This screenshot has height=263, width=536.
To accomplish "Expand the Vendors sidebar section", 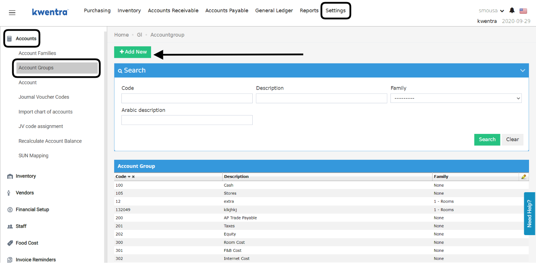I will coord(25,193).
